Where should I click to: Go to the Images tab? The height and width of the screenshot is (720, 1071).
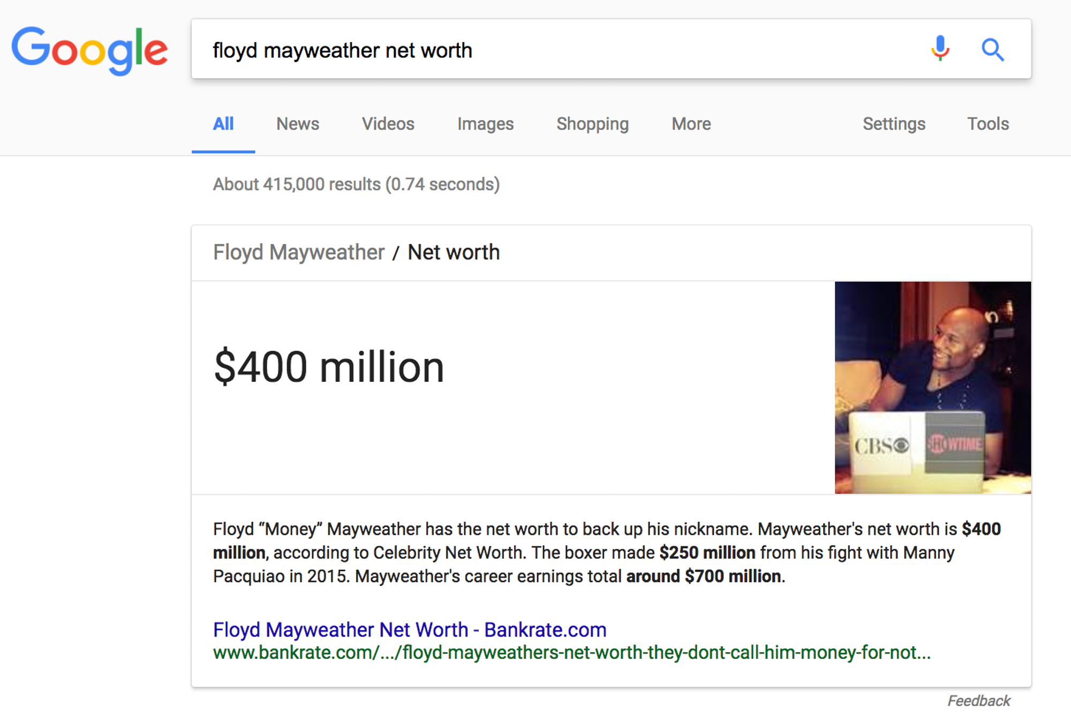485,124
